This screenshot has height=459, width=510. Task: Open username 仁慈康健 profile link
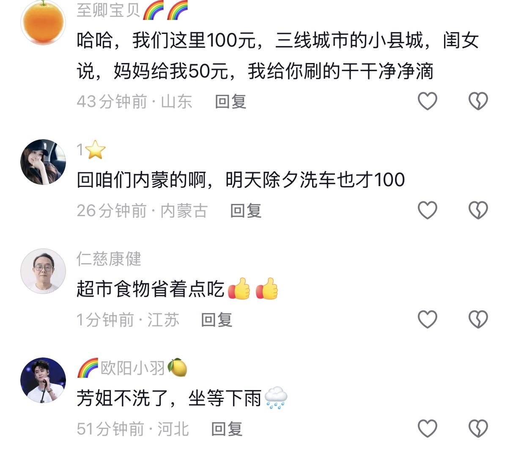point(109,259)
